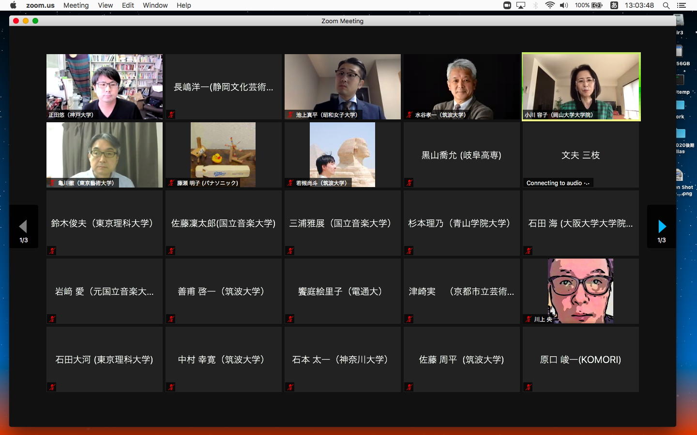Click muted mic icon beside 水谷孝一 name
Screen dimensions: 697x435
(409, 115)
